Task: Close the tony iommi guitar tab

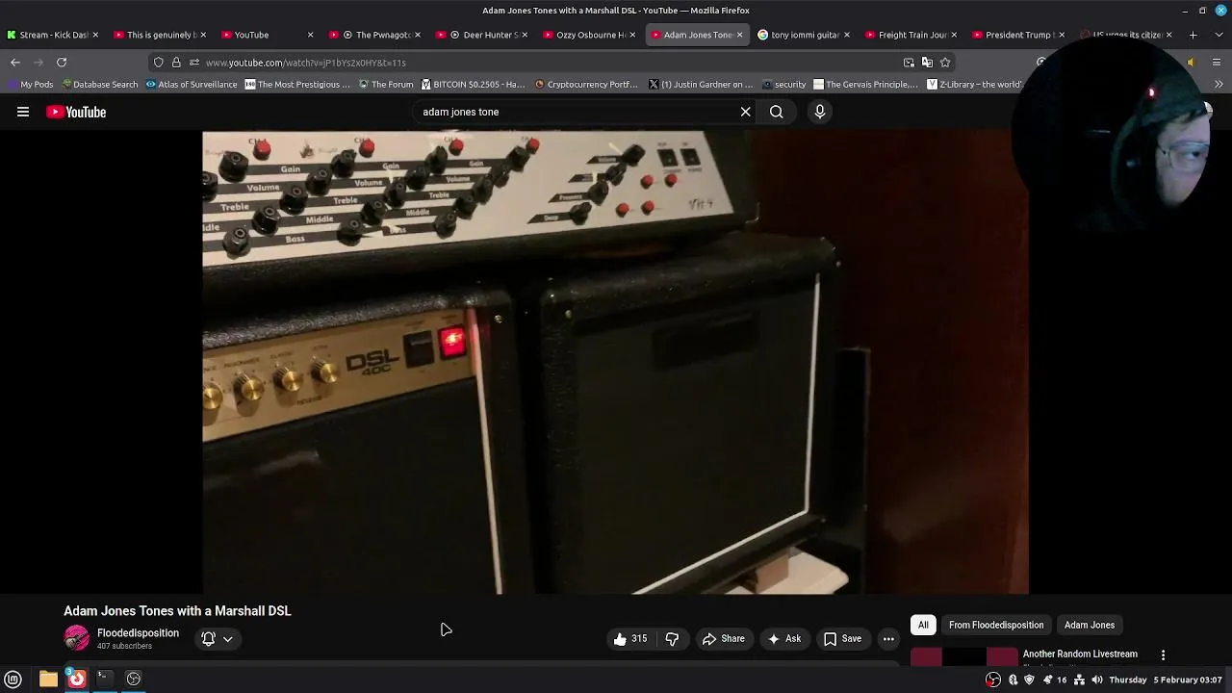Action: (x=847, y=35)
